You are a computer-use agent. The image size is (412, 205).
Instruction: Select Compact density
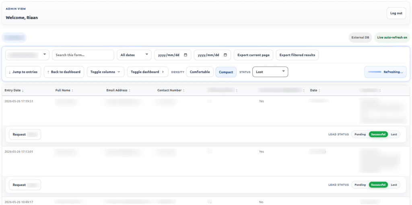tap(226, 72)
